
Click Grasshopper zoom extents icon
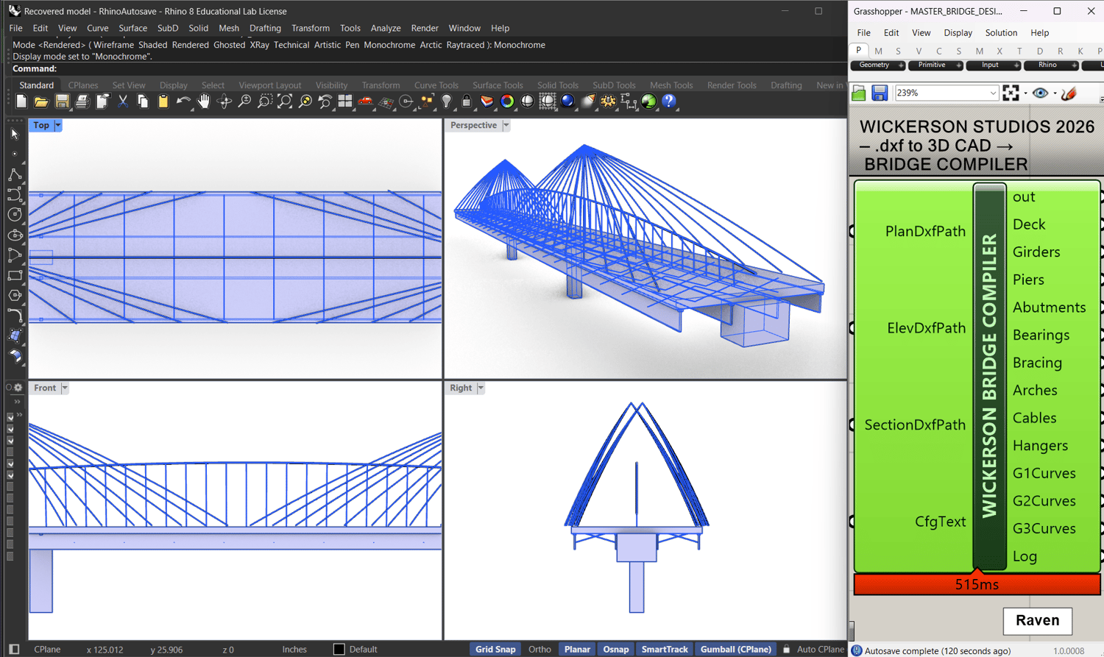pos(1011,93)
